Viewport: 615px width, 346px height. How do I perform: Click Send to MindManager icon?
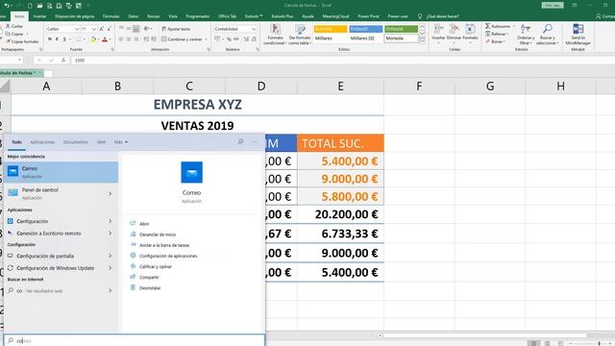click(578, 29)
